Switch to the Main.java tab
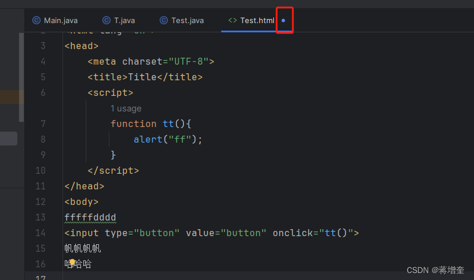Viewport: 474px width, 280px height. 55,21
